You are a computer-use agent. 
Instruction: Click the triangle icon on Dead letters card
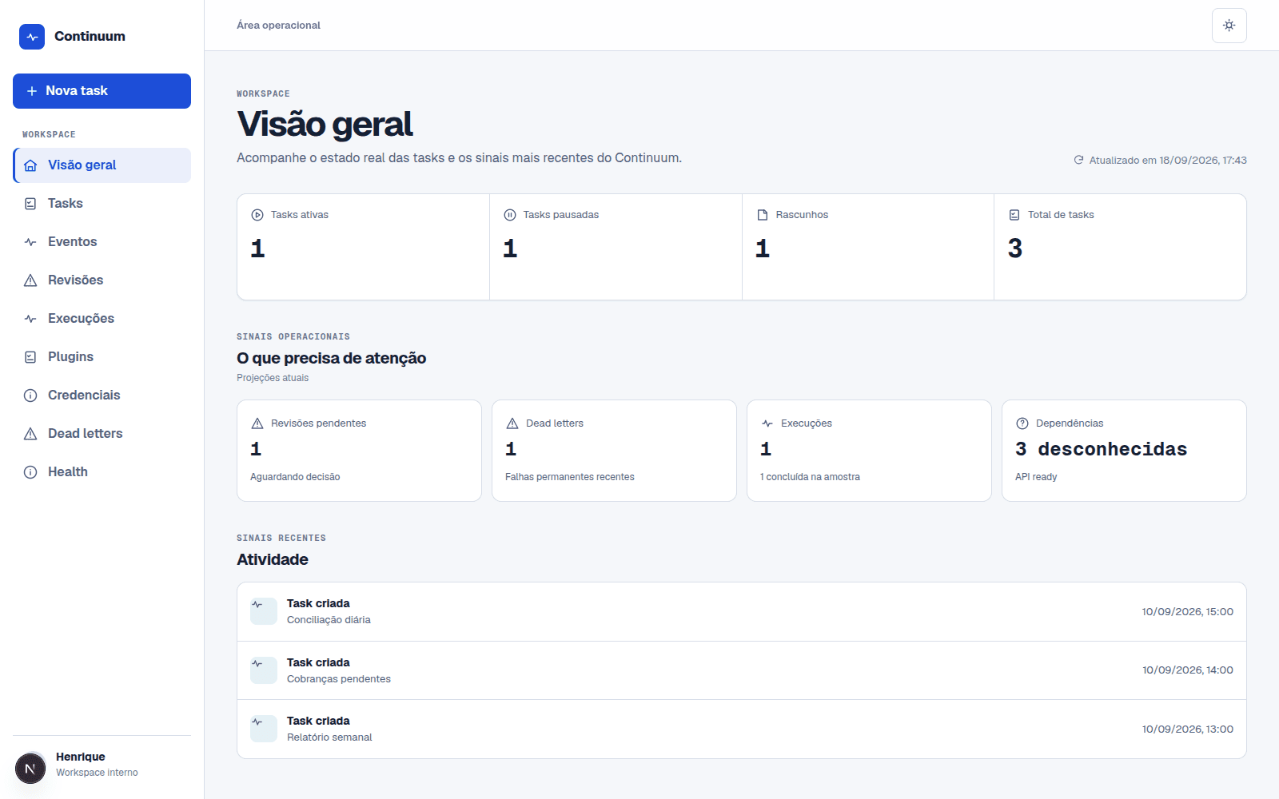pyautogui.click(x=512, y=423)
